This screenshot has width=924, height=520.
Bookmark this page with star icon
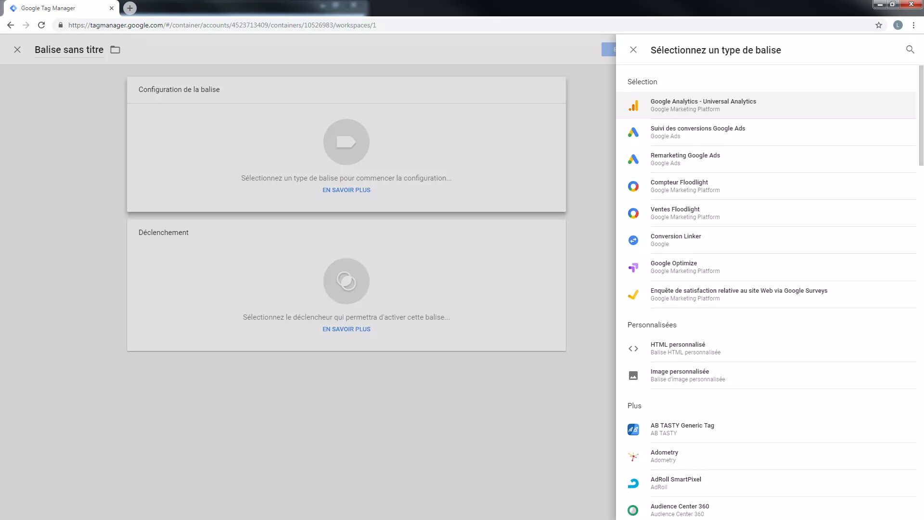(x=879, y=25)
